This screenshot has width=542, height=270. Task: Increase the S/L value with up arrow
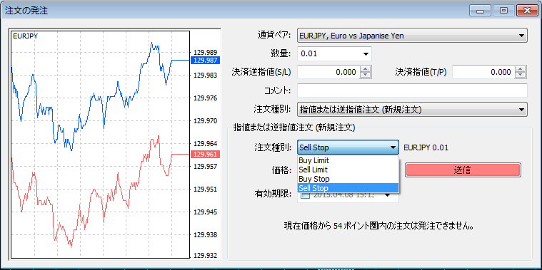[x=366, y=68]
